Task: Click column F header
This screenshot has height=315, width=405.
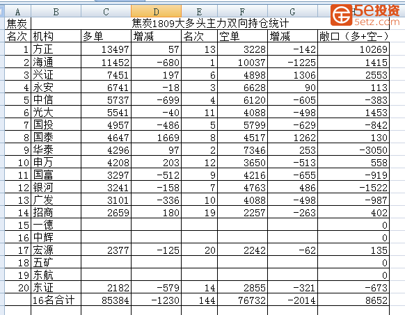Action: coord(242,12)
